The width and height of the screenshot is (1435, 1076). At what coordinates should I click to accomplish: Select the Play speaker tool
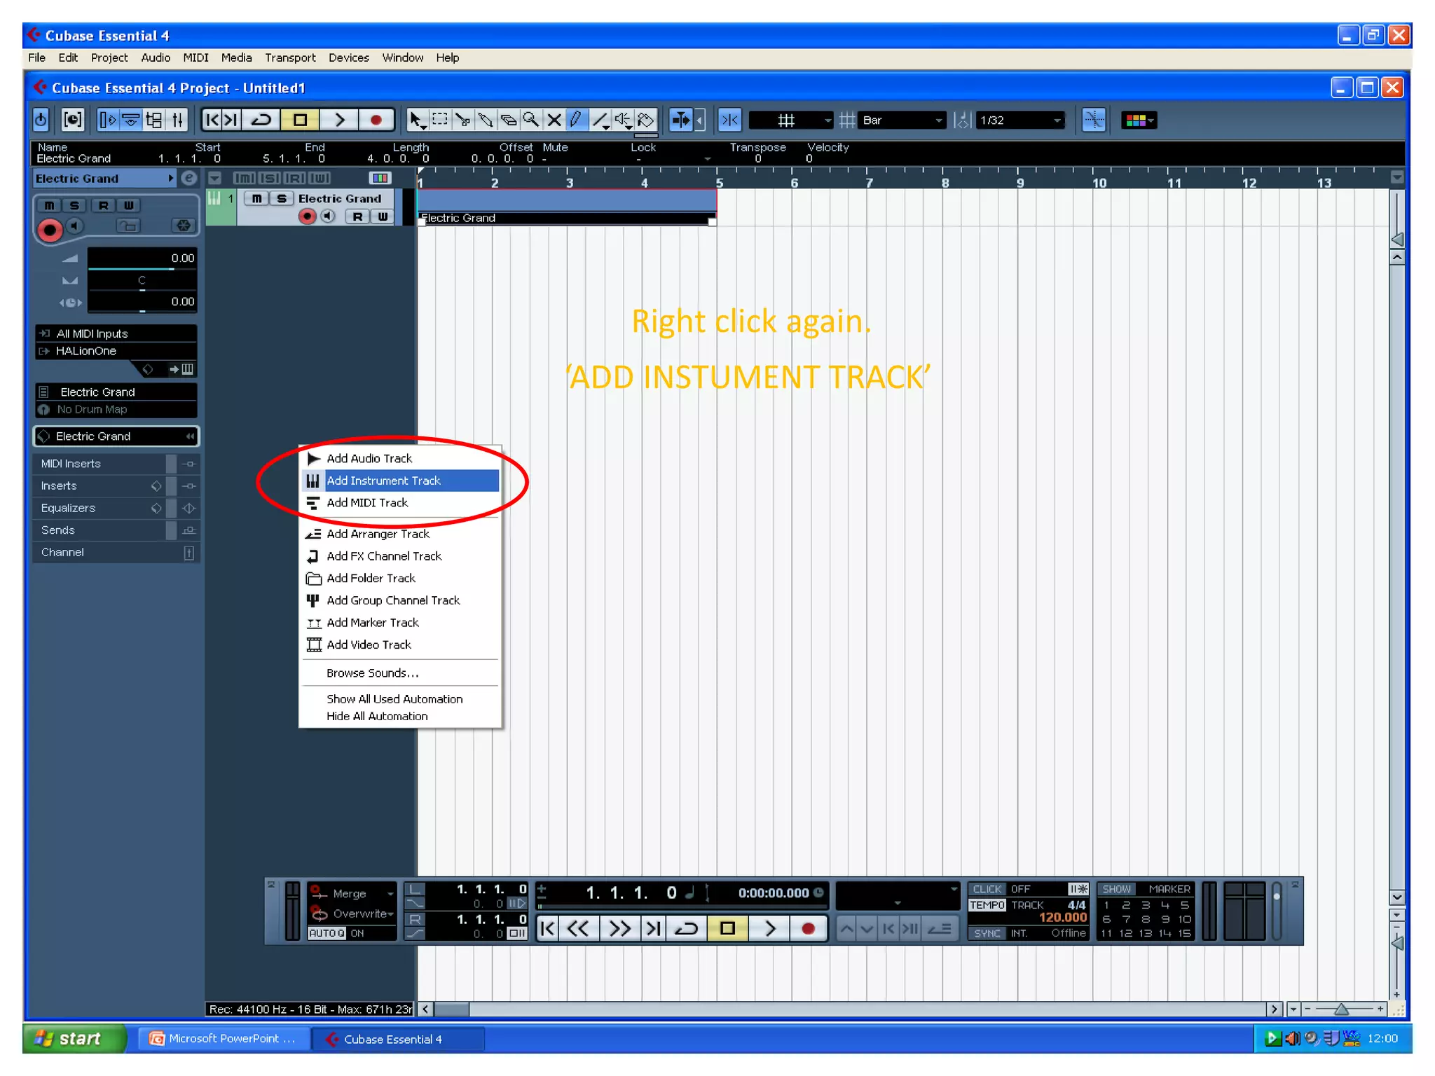(x=622, y=120)
